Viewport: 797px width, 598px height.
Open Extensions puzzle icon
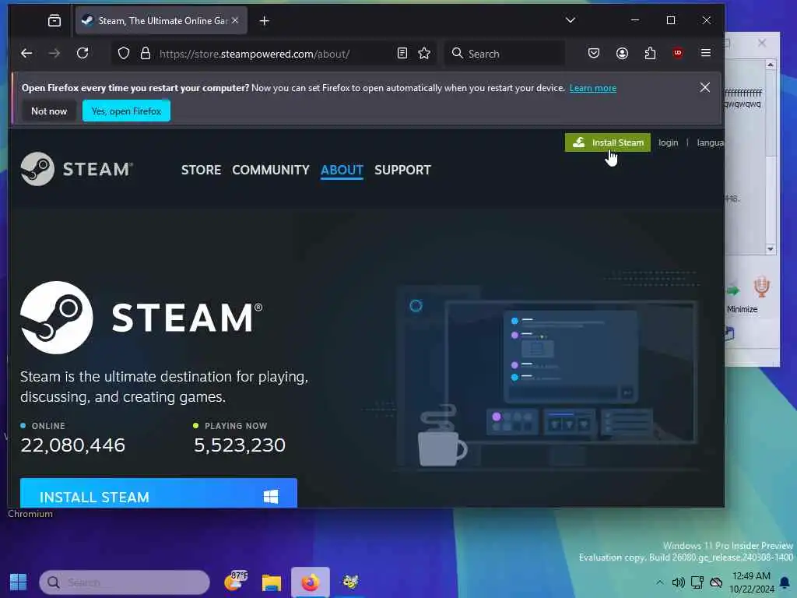650,54
